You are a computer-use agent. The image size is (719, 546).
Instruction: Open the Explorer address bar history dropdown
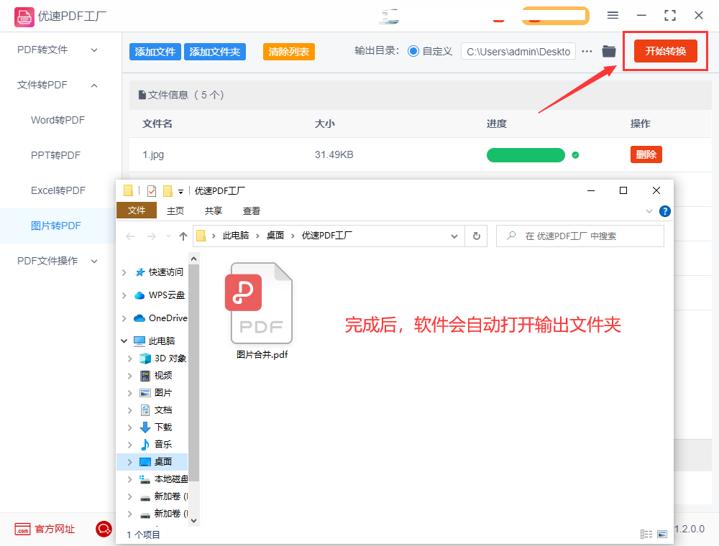(x=454, y=236)
